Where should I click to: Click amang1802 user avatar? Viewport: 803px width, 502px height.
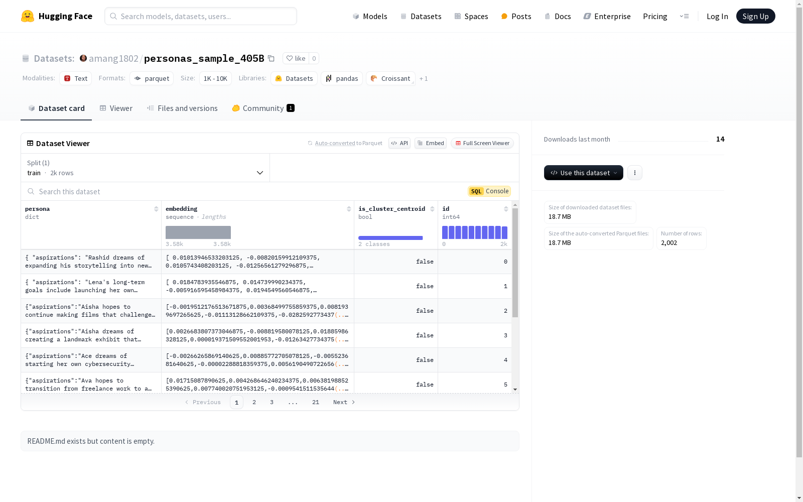[83, 58]
